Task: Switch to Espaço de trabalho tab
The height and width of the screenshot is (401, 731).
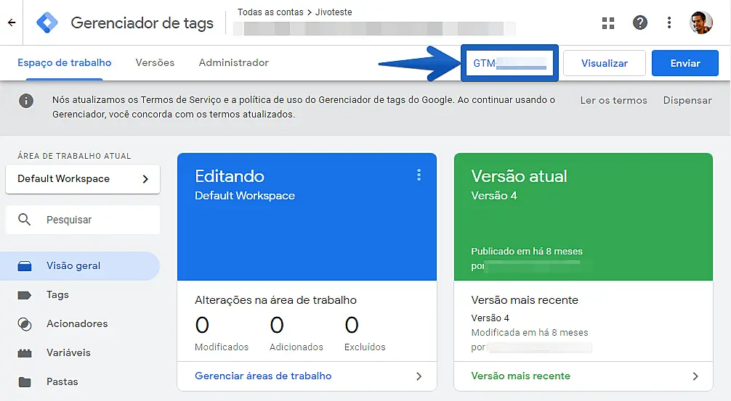Action: pos(65,63)
